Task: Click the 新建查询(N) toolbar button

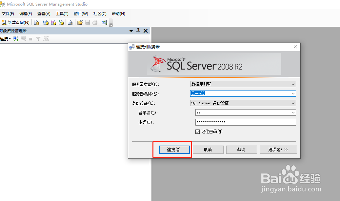Action: click(x=15, y=22)
